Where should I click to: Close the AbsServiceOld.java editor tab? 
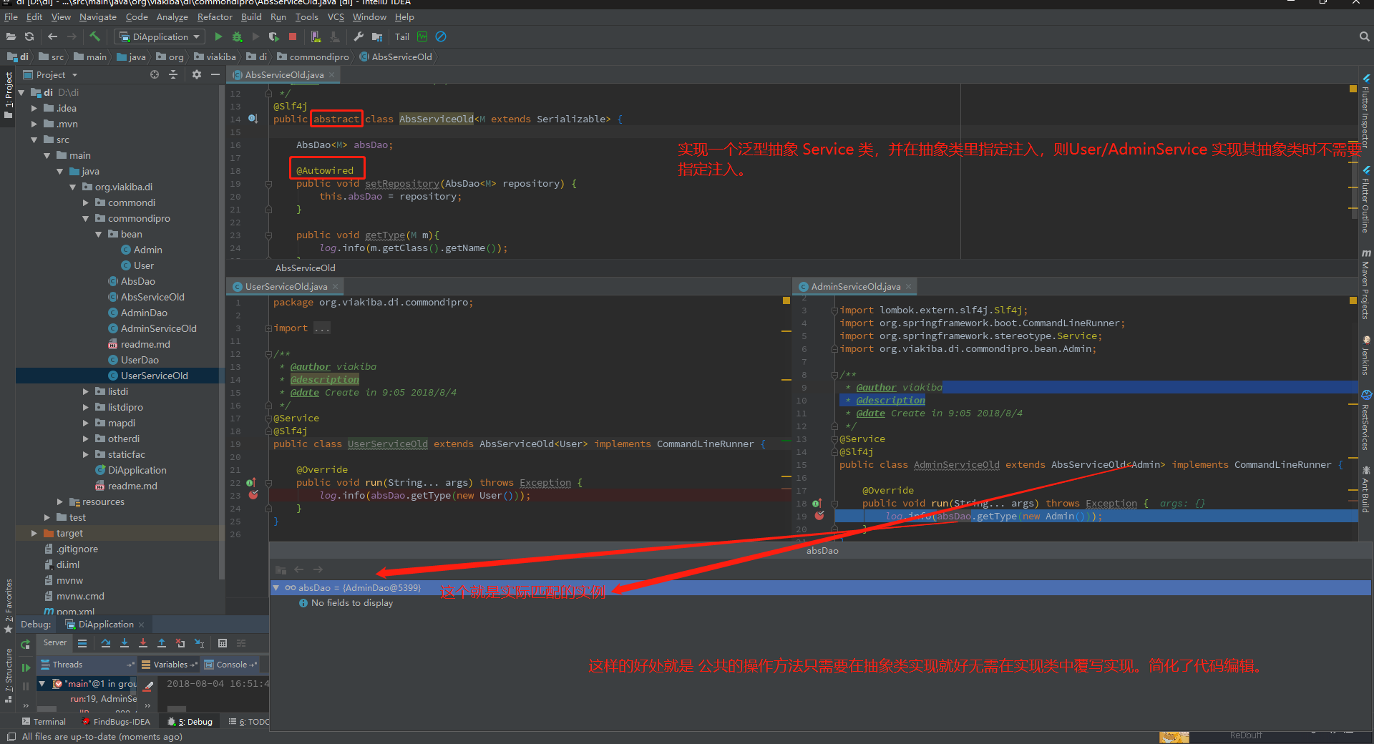[332, 74]
